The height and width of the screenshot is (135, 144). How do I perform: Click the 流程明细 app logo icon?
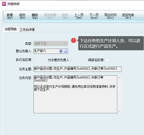pyautogui.click(x=4, y=4)
